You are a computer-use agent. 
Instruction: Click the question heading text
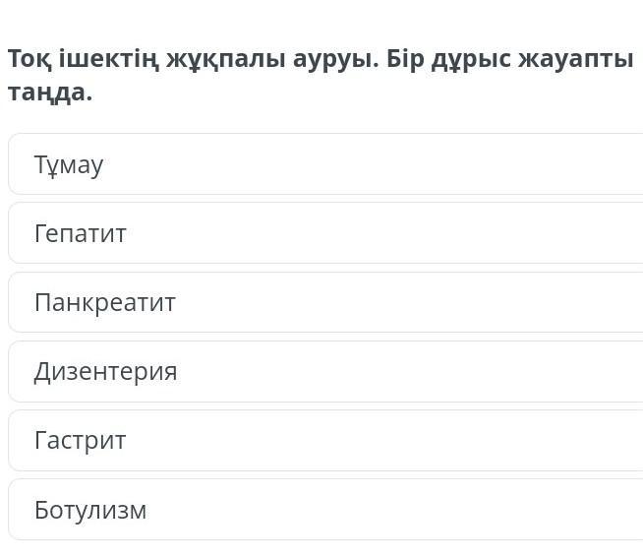click(197, 59)
